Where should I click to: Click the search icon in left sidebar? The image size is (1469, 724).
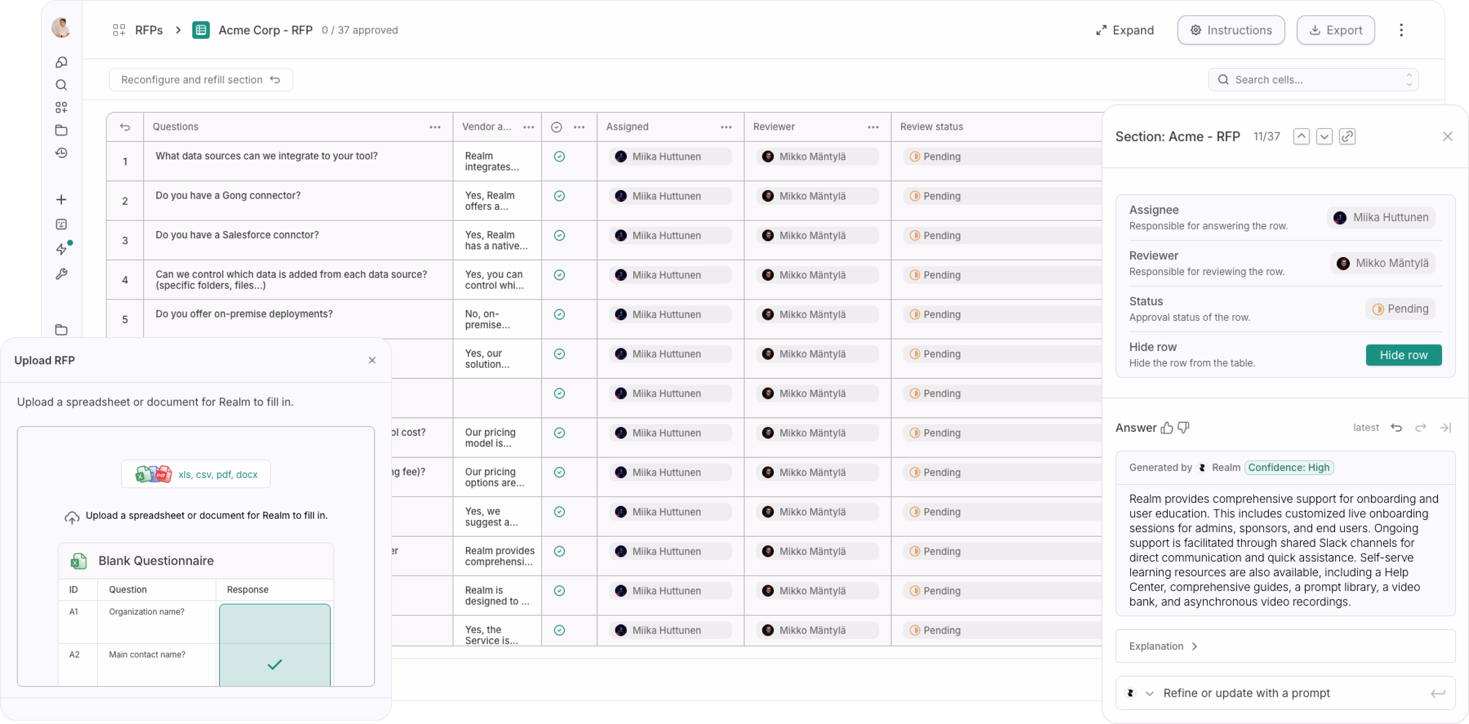click(62, 85)
